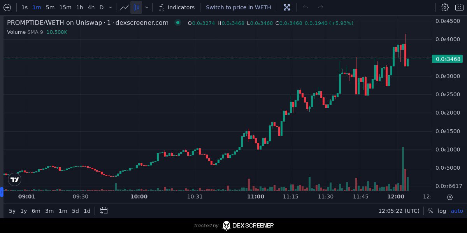Click the TradingView logo badge
Viewport: 467px width, 233px height.
click(15, 179)
